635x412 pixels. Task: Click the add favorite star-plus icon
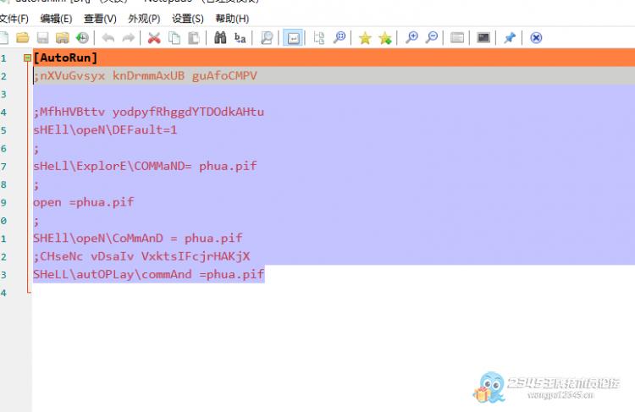[x=385, y=38]
